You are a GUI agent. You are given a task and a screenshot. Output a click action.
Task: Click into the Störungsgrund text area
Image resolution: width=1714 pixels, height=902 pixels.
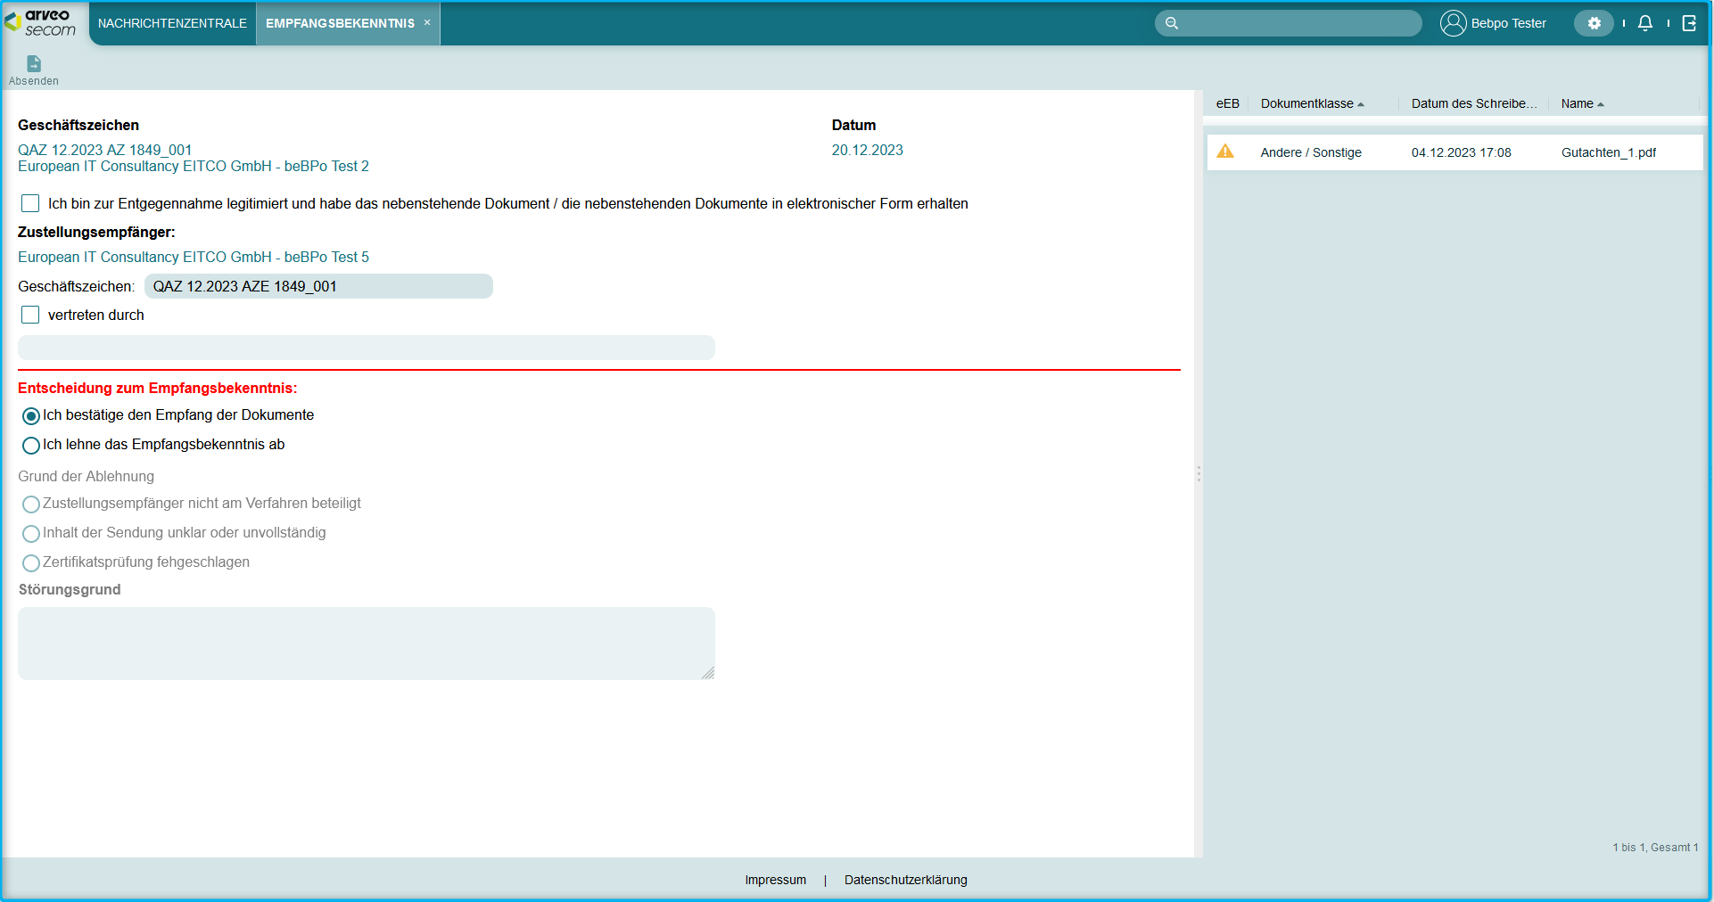pyautogui.click(x=366, y=643)
